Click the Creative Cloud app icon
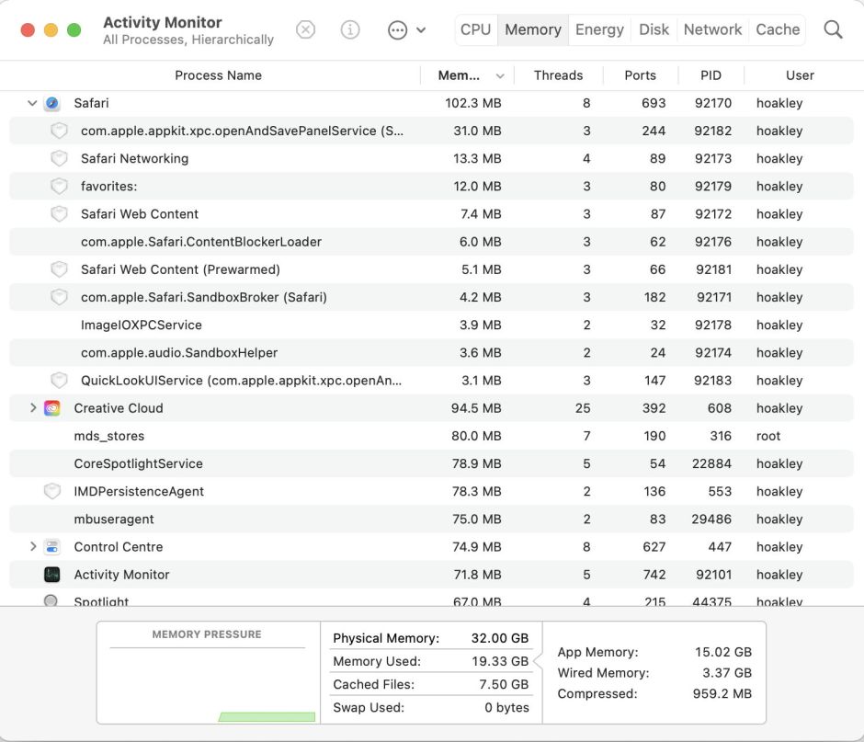864x742 pixels. tap(52, 408)
